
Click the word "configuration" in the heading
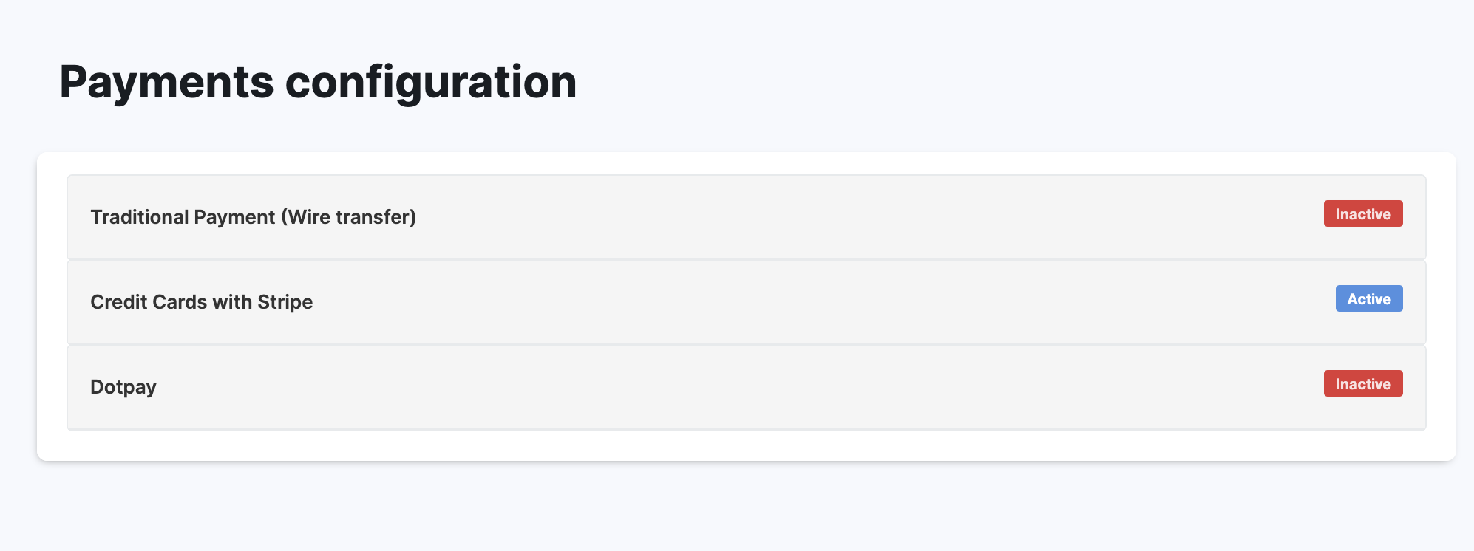(x=430, y=81)
